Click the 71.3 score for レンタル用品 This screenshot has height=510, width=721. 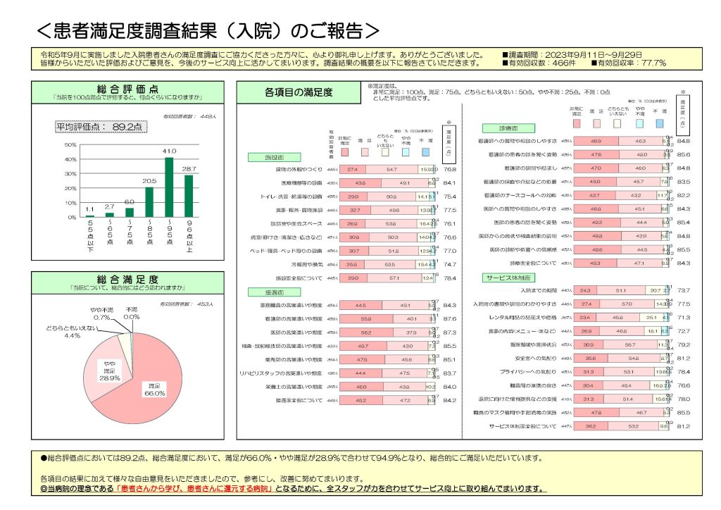[x=683, y=317]
